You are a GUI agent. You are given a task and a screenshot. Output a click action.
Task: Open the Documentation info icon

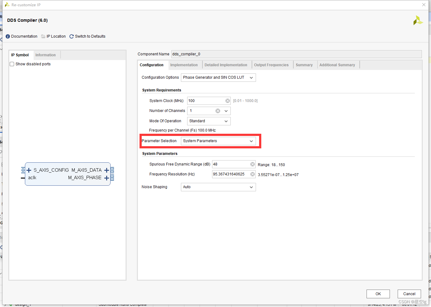[8, 36]
